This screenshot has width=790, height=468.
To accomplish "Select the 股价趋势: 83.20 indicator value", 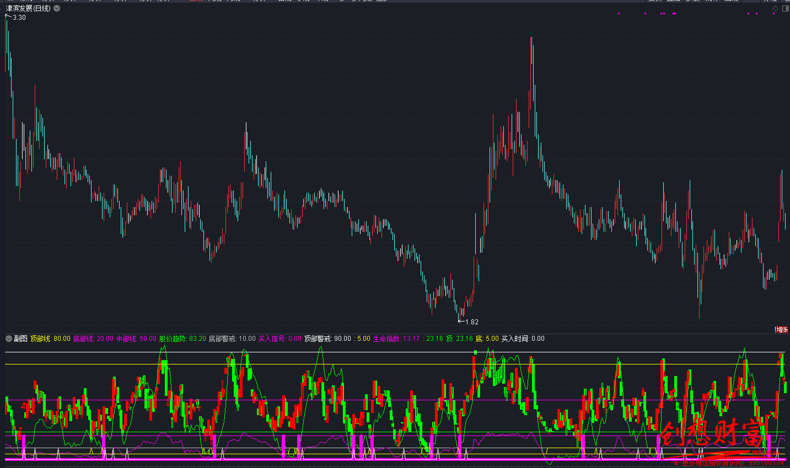I will pos(182,339).
